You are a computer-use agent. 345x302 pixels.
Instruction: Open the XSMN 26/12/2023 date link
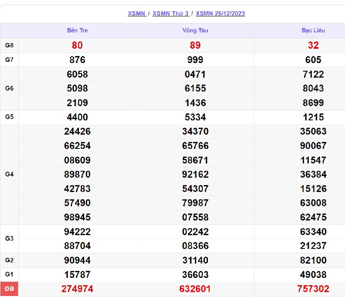click(x=220, y=13)
